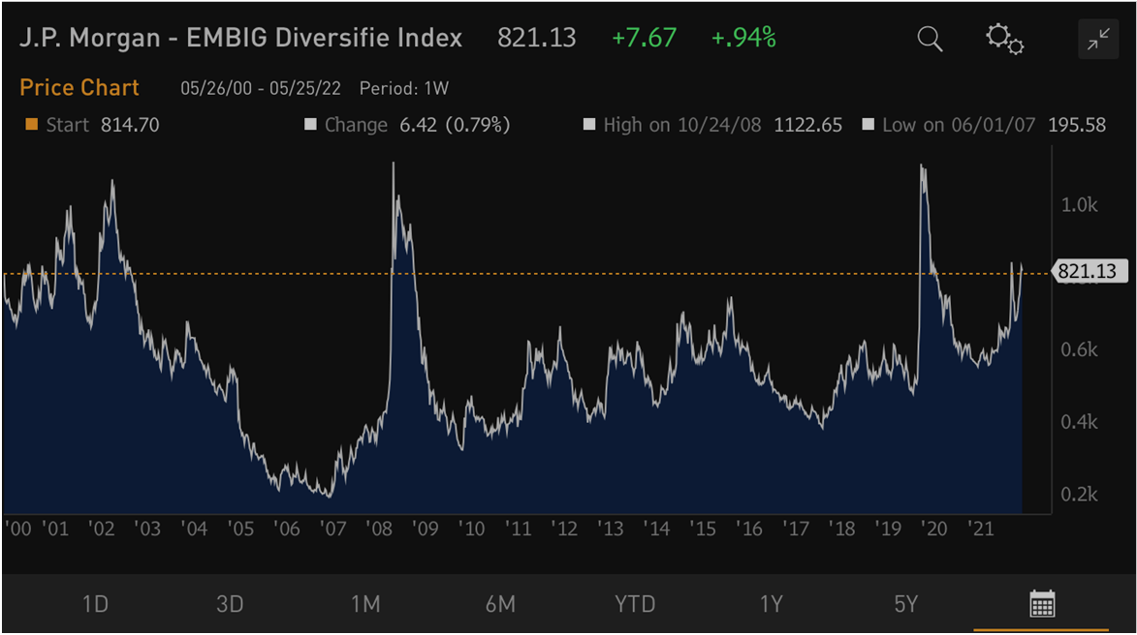This screenshot has width=1137, height=635.
Task: Click the date range 05/26/00 - 05/25/22
Action: 261,88
